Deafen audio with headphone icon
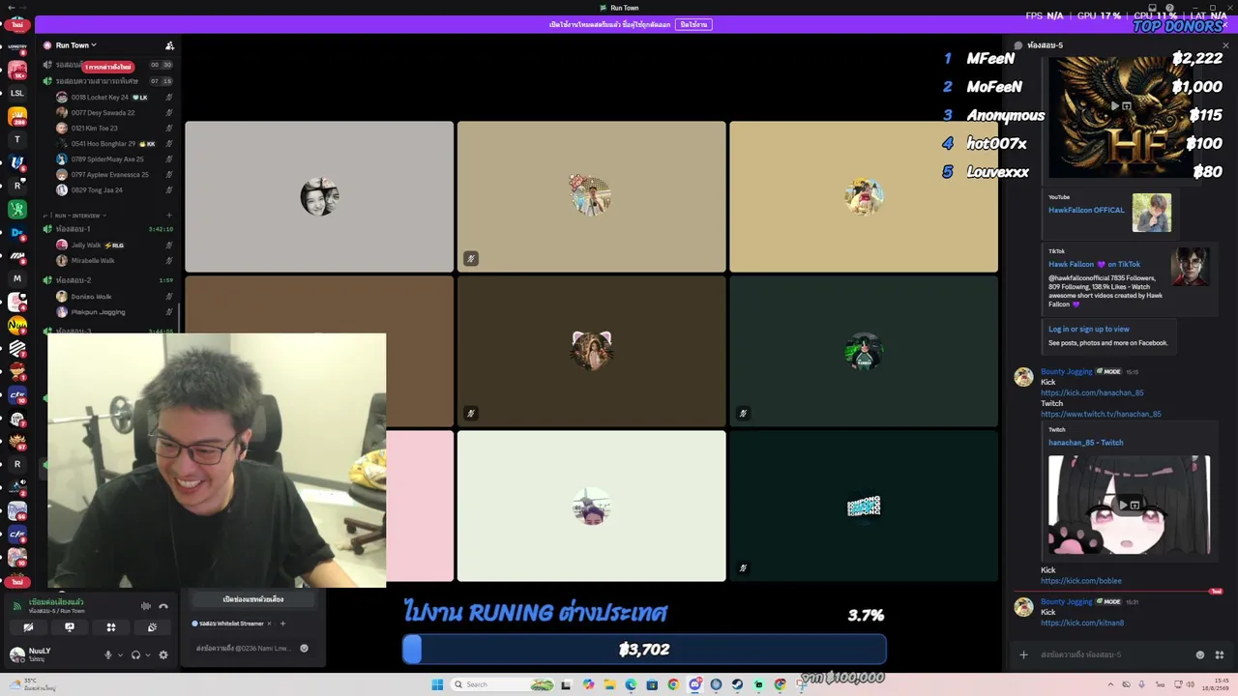Viewport: 1238px width, 696px height. click(x=135, y=654)
